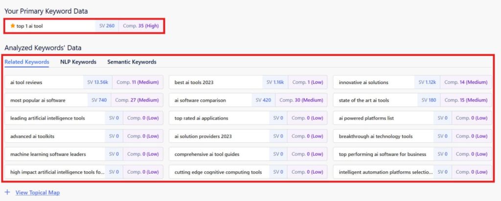Viewport: 501px width, 201px height.
Task: Click SV 13.56k badge for ai tool reviews
Action: coord(98,82)
